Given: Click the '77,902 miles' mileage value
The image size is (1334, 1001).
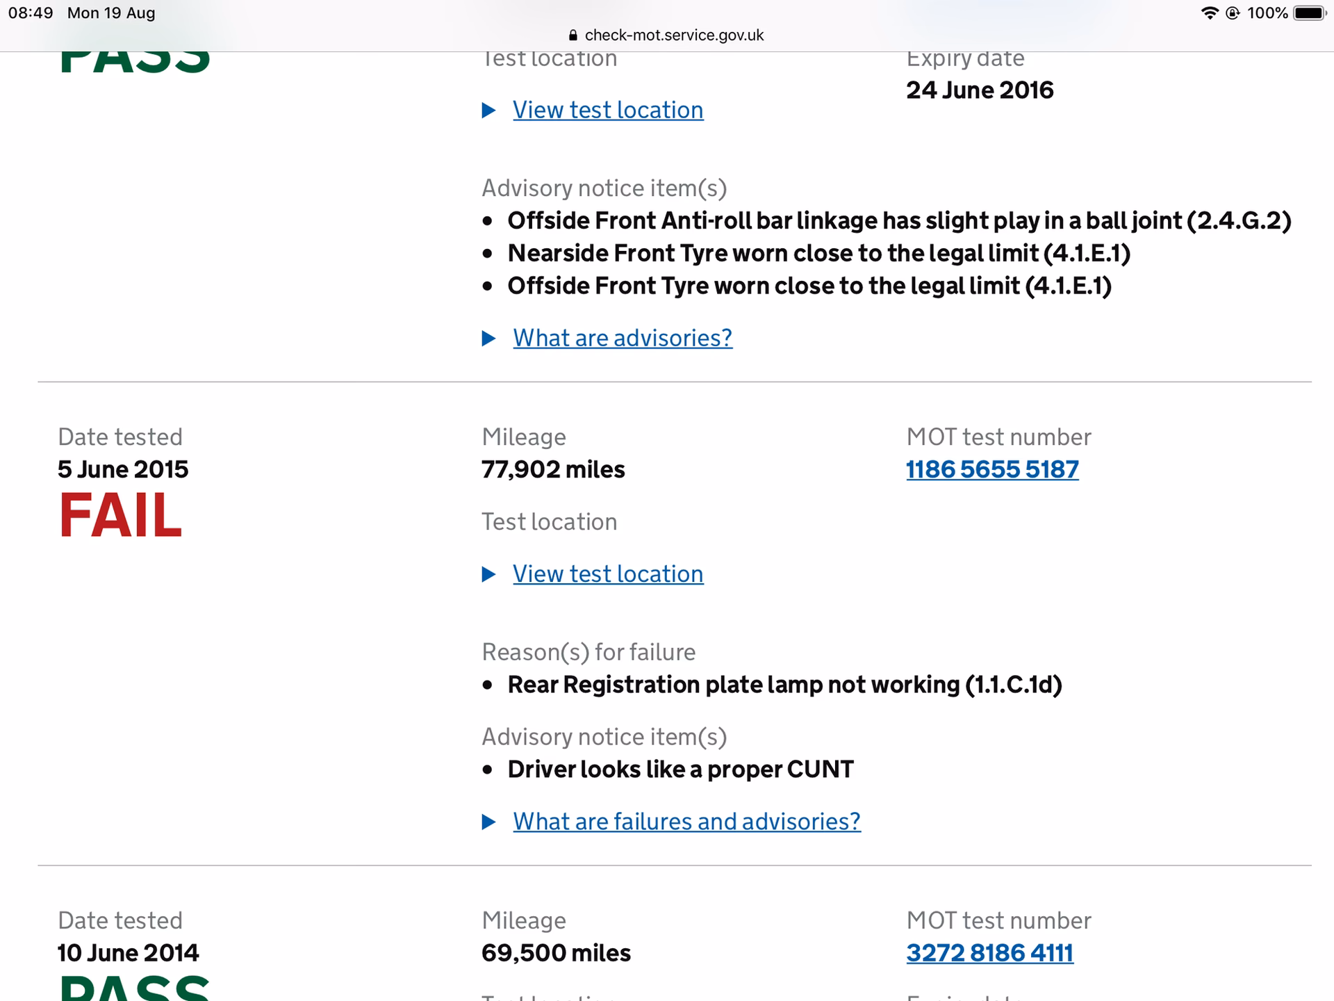Looking at the screenshot, I should [x=553, y=469].
